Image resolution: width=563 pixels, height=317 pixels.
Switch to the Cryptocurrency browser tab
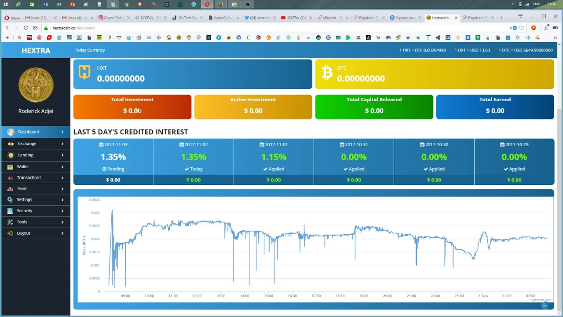pyautogui.click(x=406, y=18)
